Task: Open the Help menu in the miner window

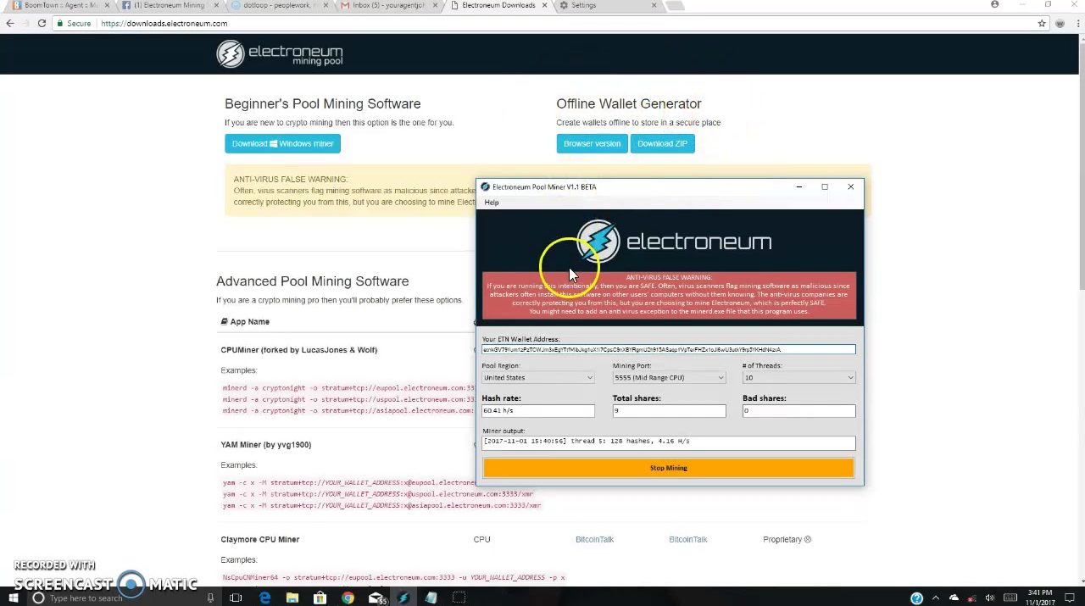Action: 492,203
